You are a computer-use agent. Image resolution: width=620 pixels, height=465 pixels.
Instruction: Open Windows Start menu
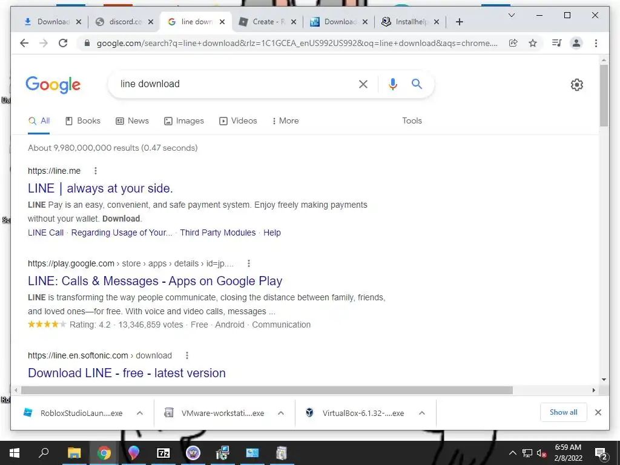click(x=15, y=453)
